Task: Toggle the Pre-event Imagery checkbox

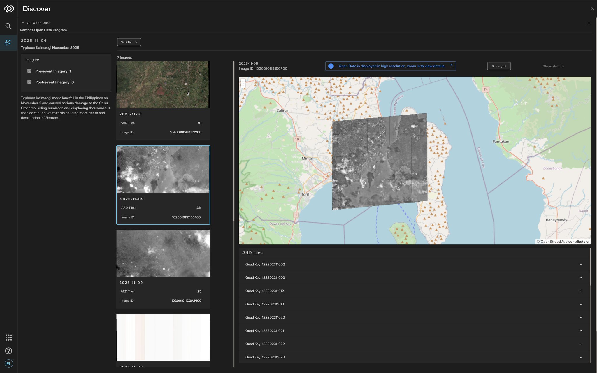Action: tap(29, 71)
